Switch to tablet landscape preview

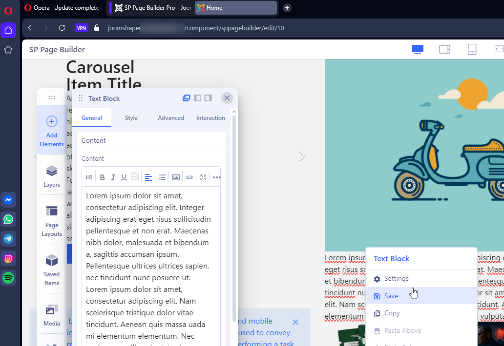444,49
